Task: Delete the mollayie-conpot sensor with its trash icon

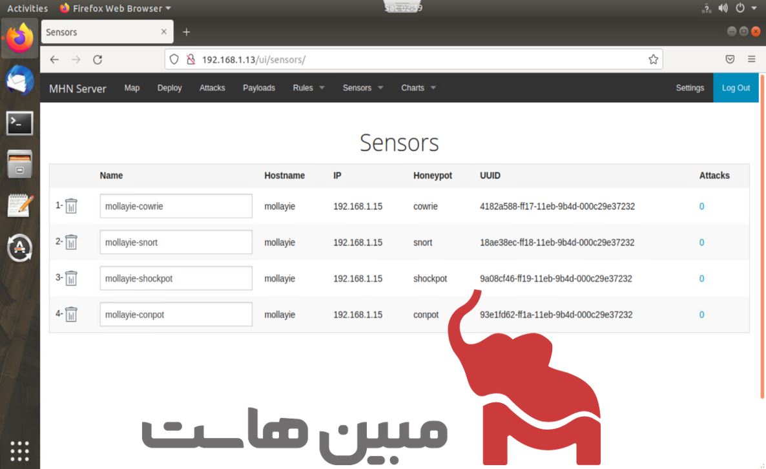Action: click(71, 315)
